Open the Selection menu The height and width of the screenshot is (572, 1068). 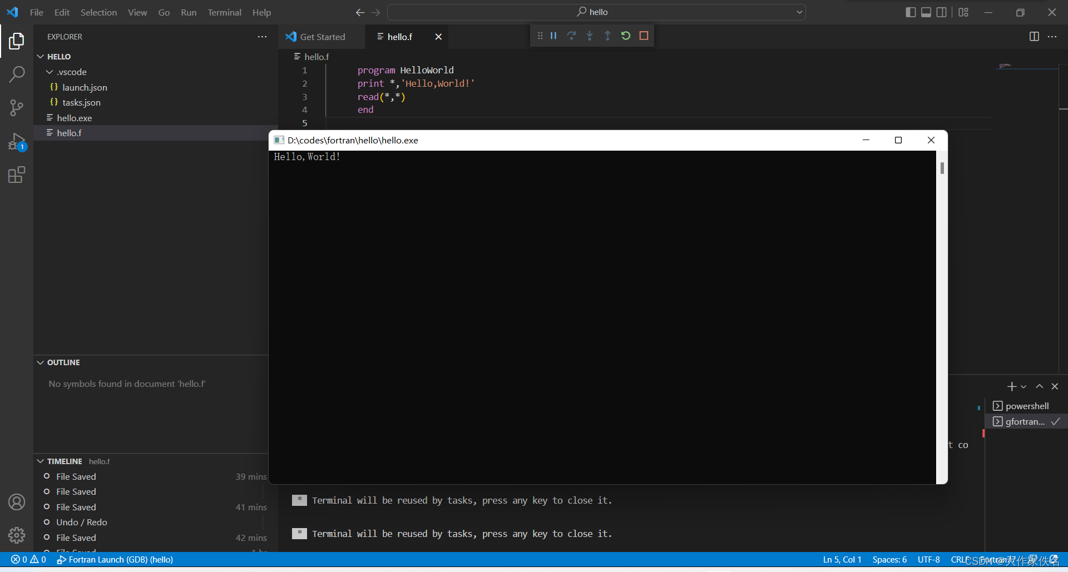(x=98, y=12)
